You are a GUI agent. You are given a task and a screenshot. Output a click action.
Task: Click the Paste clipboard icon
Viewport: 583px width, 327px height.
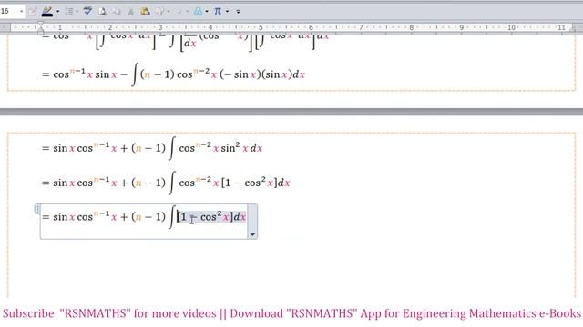point(145,12)
